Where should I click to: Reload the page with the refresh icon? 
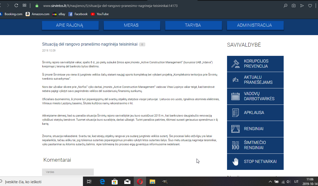tap(16, 5)
